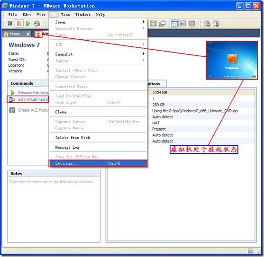Viewport: 264px width, 257px height.
Task: Click the Windows 7 VM screen thumbnail
Action: 232,60
